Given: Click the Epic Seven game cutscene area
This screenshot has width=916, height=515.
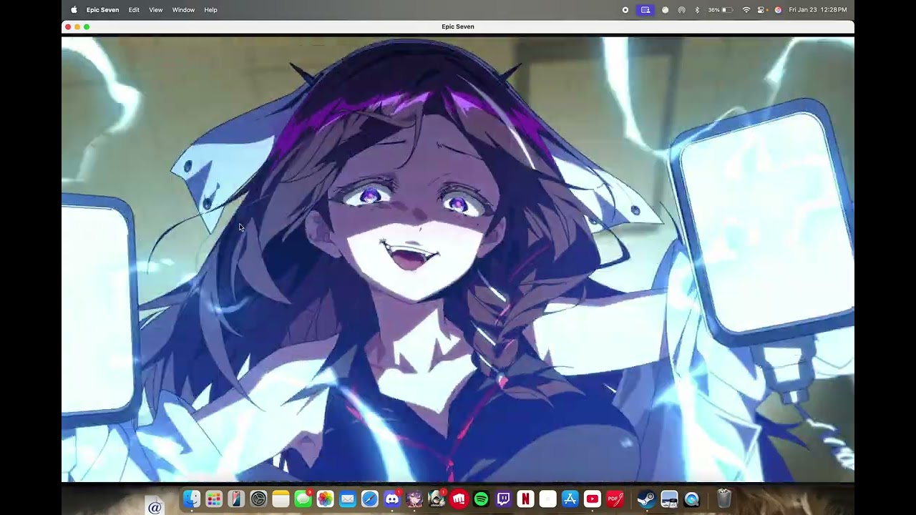Looking at the screenshot, I should click(458, 258).
